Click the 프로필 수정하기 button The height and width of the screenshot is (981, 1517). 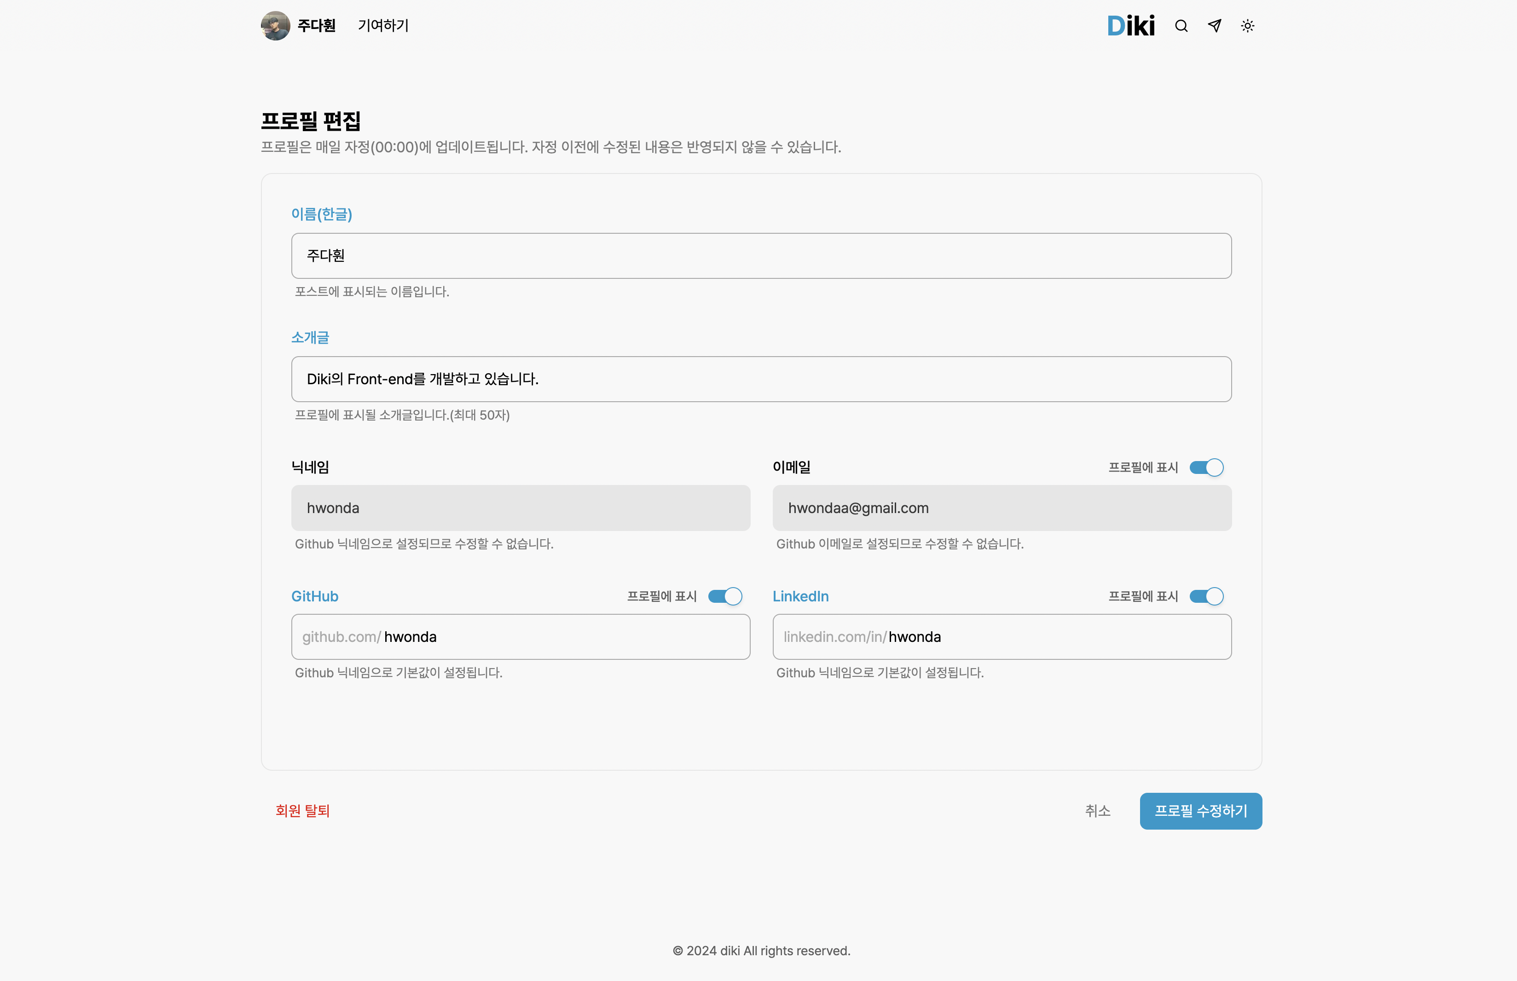(1200, 811)
